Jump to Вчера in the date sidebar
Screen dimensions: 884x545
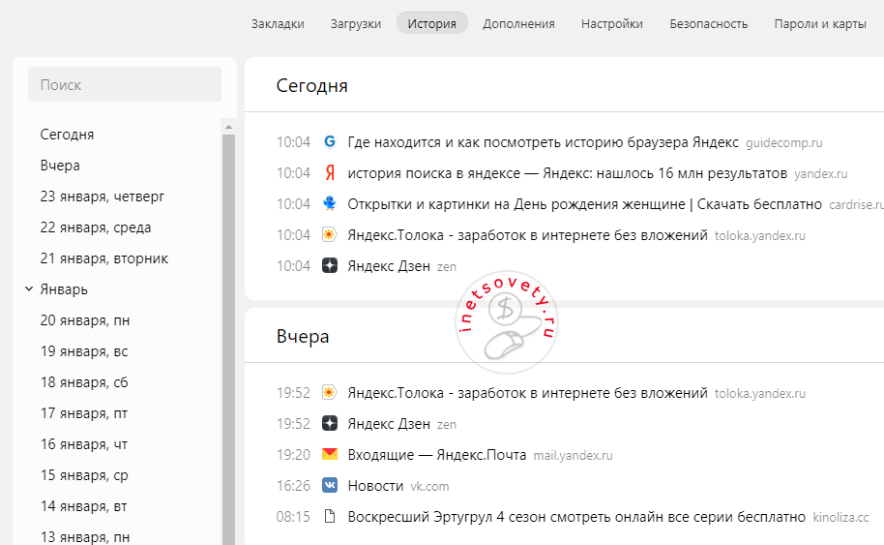coord(60,166)
